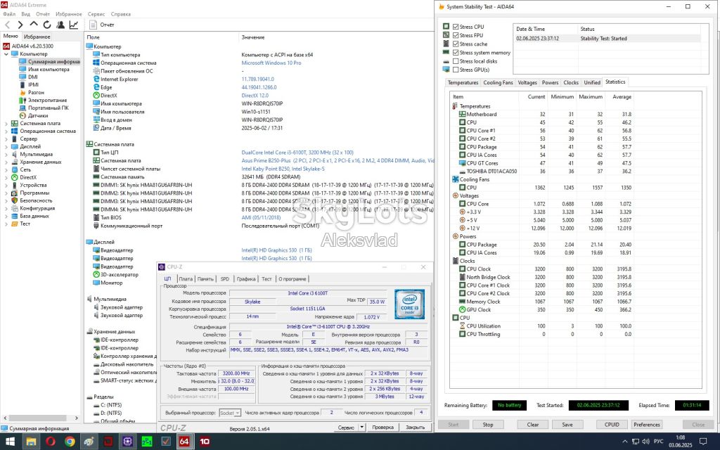Open the Справка menu
Image resolution: width=720 pixels, height=450 pixels.
pyautogui.click(x=121, y=14)
